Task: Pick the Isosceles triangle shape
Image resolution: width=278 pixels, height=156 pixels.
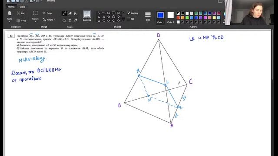Action: tap(104, 17)
